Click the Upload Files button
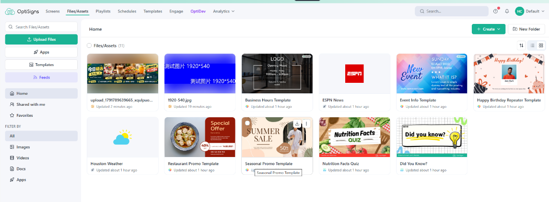The width and height of the screenshot is (549, 202). 41,40
